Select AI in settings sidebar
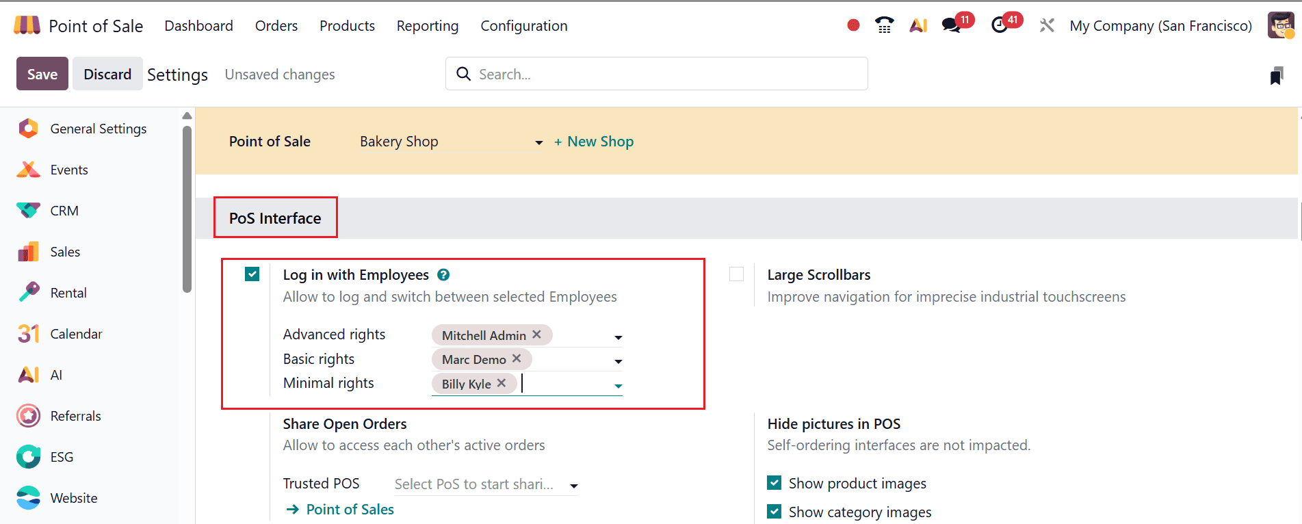The width and height of the screenshot is (1302, 524). [x=56, y=375]
